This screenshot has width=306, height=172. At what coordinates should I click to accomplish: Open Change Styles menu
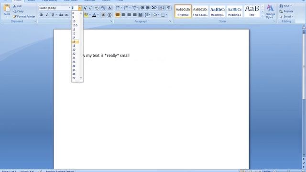pyautogui.click(x=270, y=11)
